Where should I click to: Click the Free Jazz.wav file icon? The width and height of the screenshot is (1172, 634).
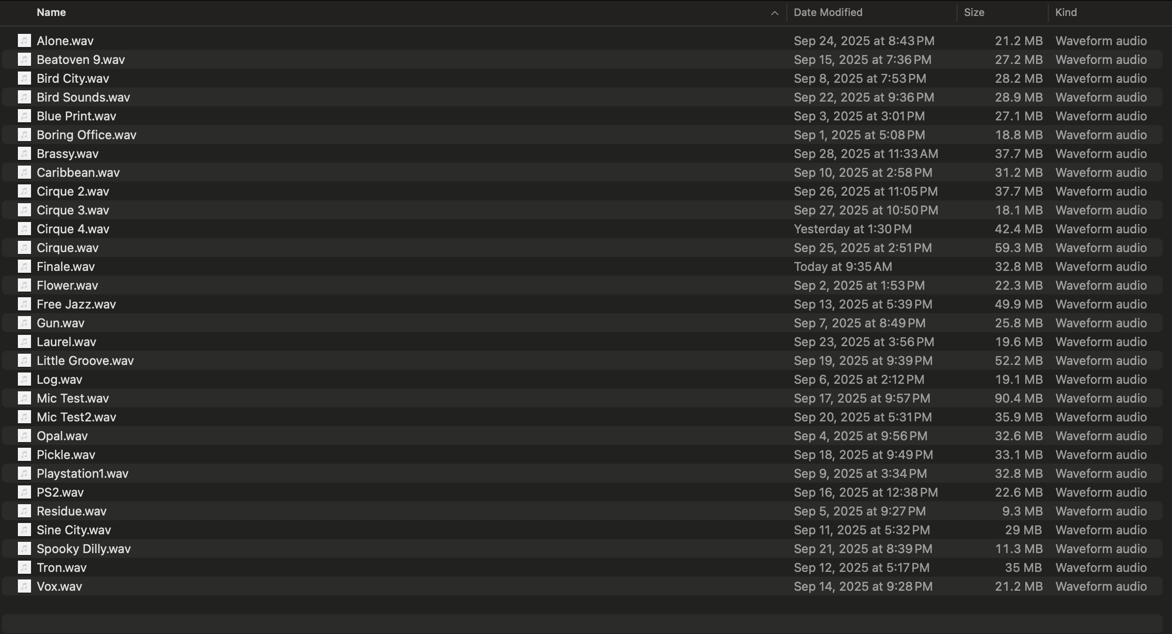tap(24, 304)
